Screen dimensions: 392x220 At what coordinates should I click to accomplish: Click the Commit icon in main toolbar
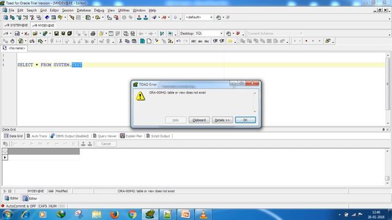(x=139, y=18)
